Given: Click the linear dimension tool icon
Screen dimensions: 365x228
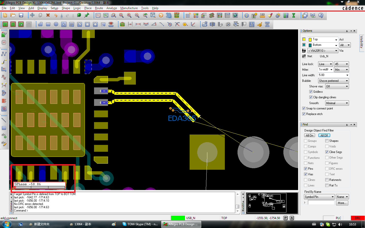Looking at the screenshot, I should (x=138, y=24).
